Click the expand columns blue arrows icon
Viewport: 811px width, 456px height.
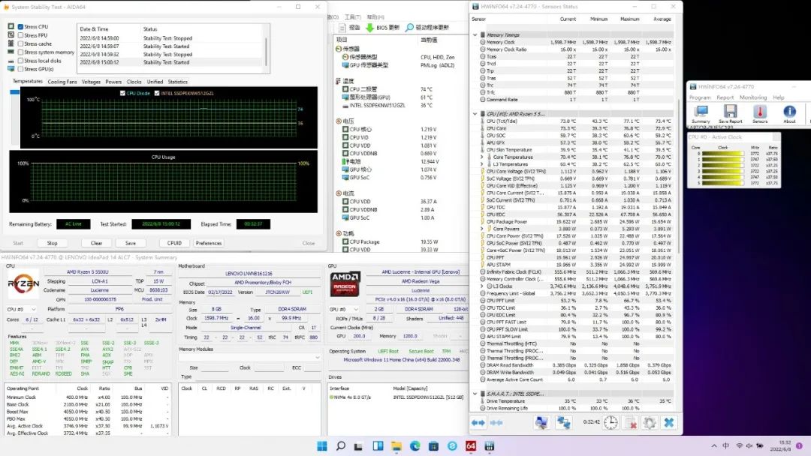(478, 423)
